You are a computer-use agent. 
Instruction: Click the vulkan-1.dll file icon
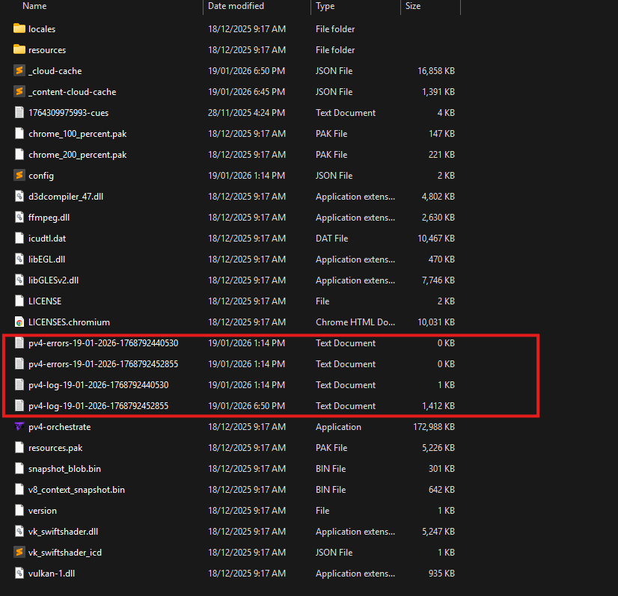pos(19,573)
